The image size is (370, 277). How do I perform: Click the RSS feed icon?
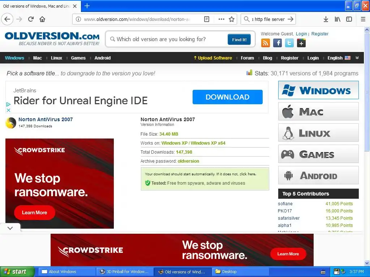(266, 43)
